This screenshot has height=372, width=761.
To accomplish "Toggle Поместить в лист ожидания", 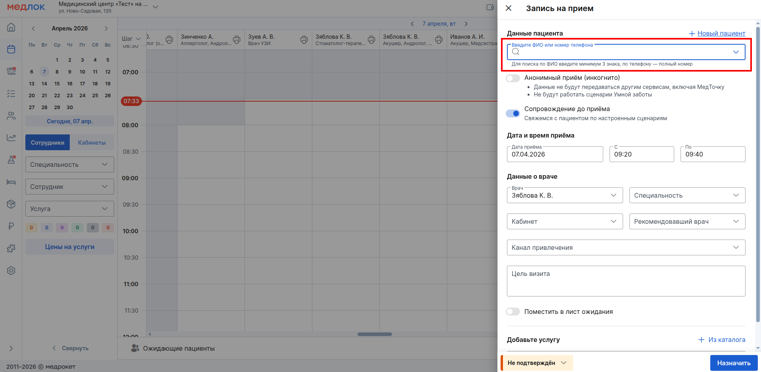I will tap(513, 312).
